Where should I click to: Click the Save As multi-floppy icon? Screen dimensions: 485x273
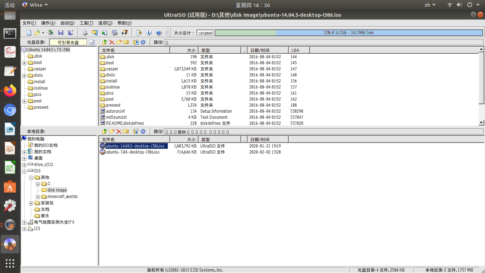[71, 33]
